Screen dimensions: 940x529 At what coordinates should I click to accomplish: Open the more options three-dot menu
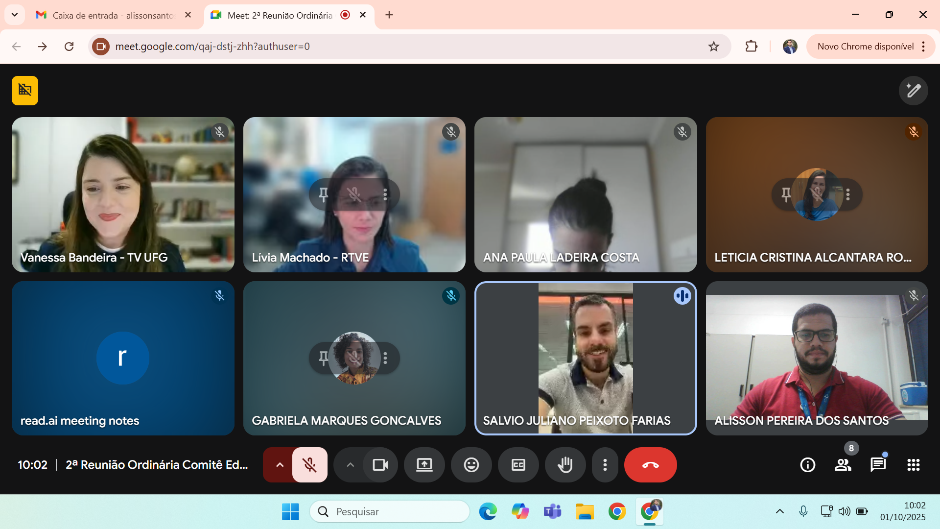(x=605, y=465)
